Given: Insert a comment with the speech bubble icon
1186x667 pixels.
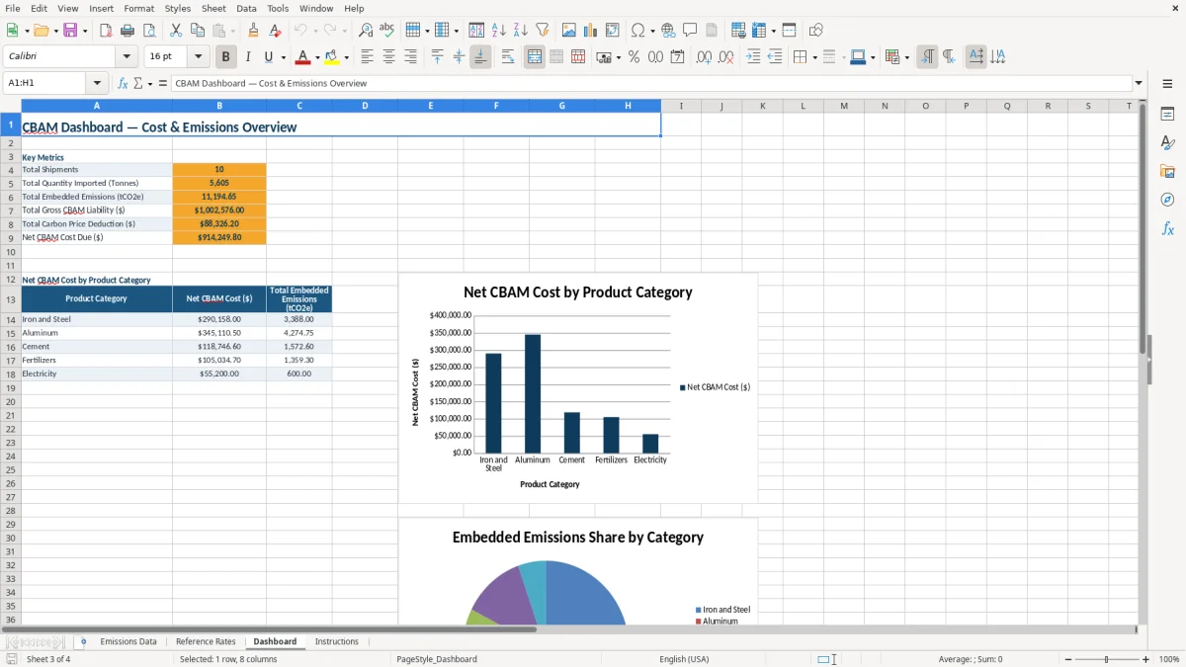Looking at the screenshot, I should (691, 31).
